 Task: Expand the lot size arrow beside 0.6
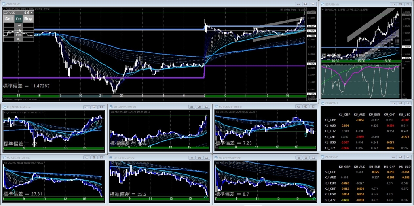coord(32,13)
